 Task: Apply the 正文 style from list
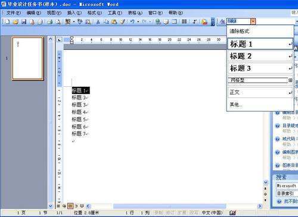[x=260, y=92]
